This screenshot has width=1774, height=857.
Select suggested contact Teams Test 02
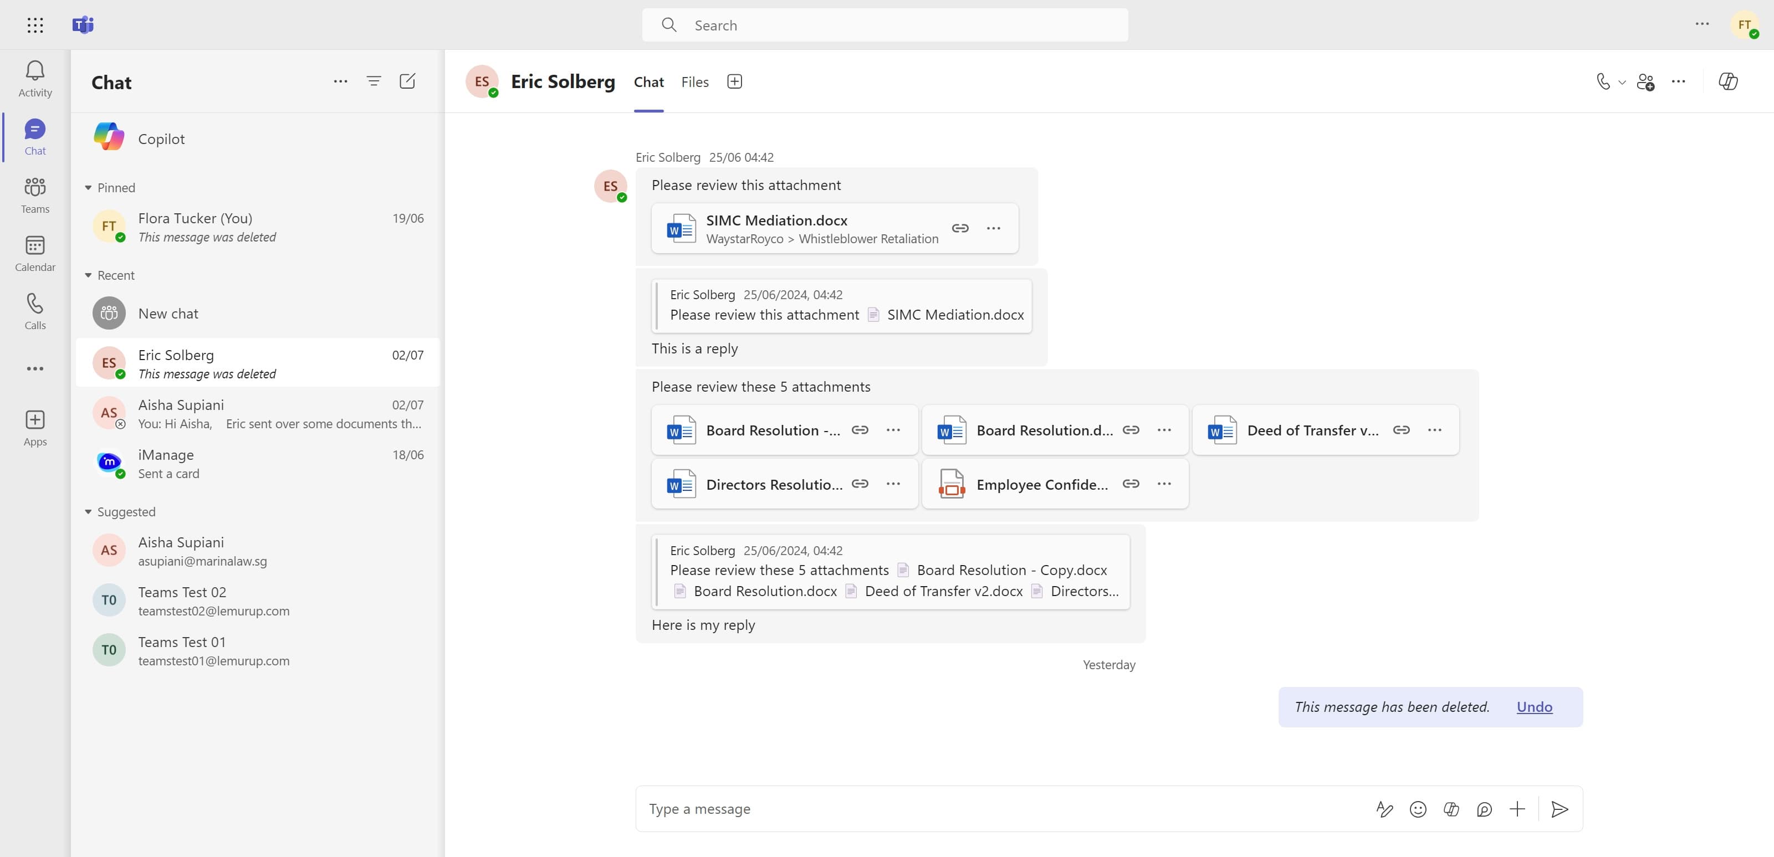258,601
